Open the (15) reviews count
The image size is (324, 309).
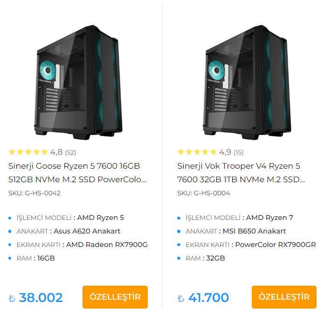238,152
